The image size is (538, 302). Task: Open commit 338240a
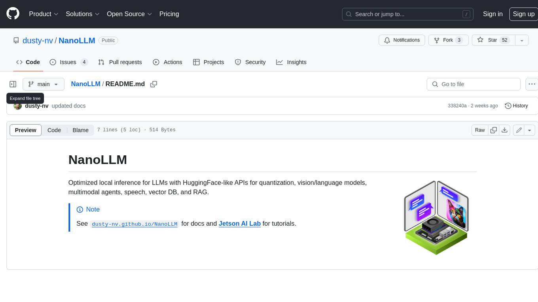pos(457,106)
